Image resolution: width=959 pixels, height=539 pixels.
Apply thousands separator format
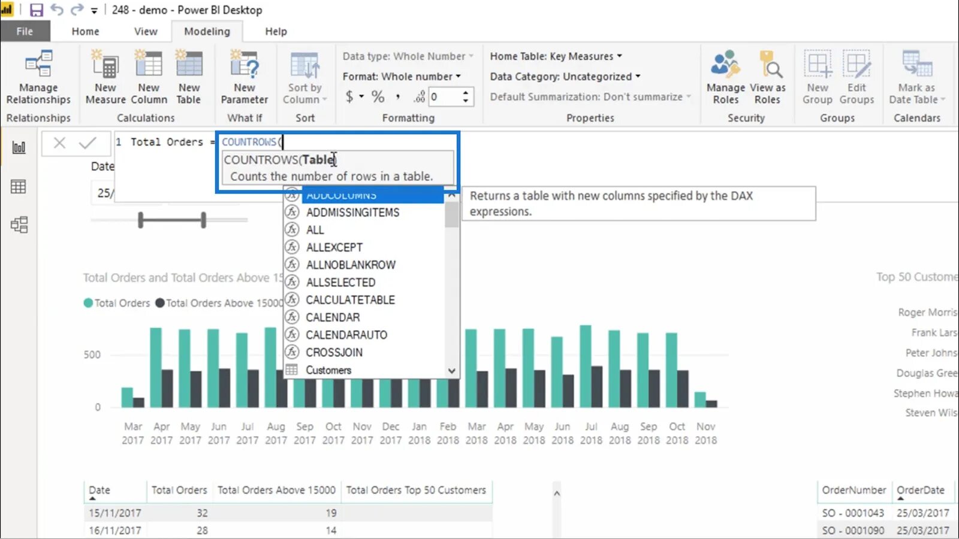397,96
